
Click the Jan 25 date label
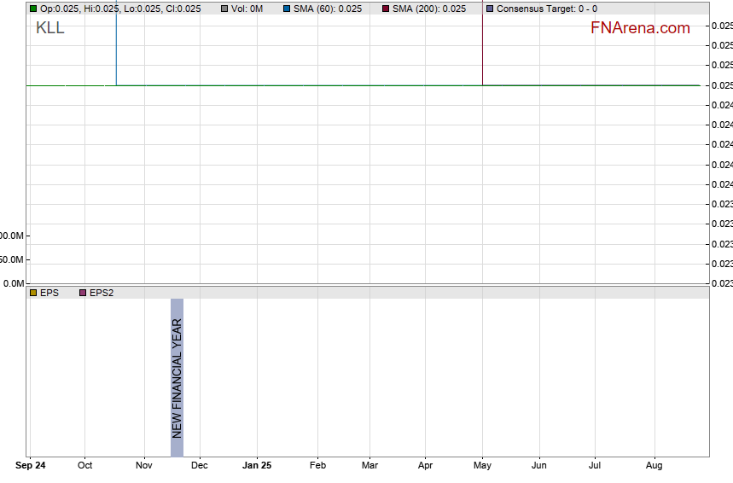257,466
